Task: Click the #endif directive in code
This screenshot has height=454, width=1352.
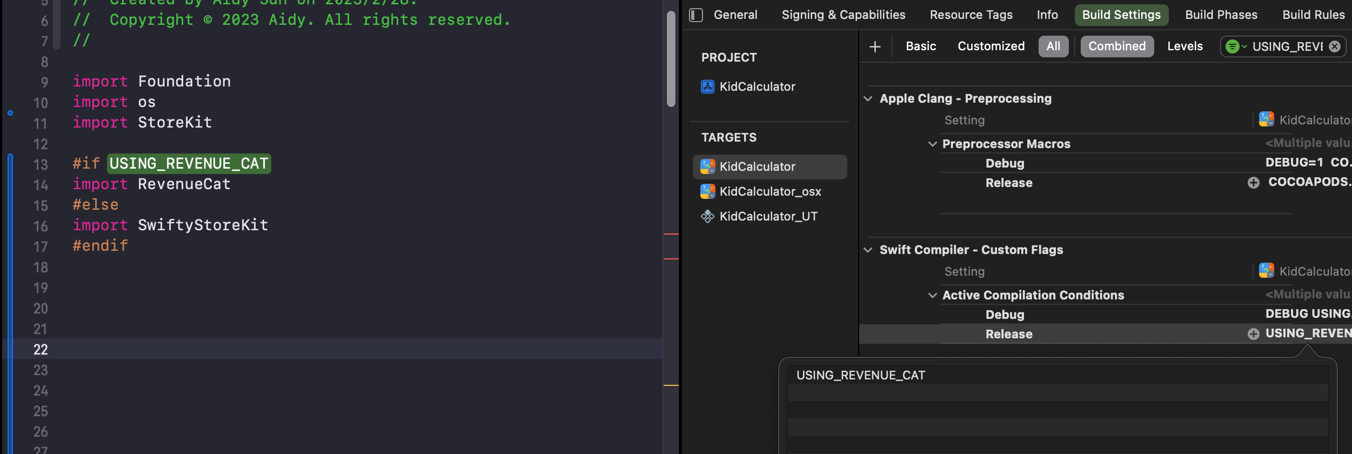Action: click(x=101, y=246)
